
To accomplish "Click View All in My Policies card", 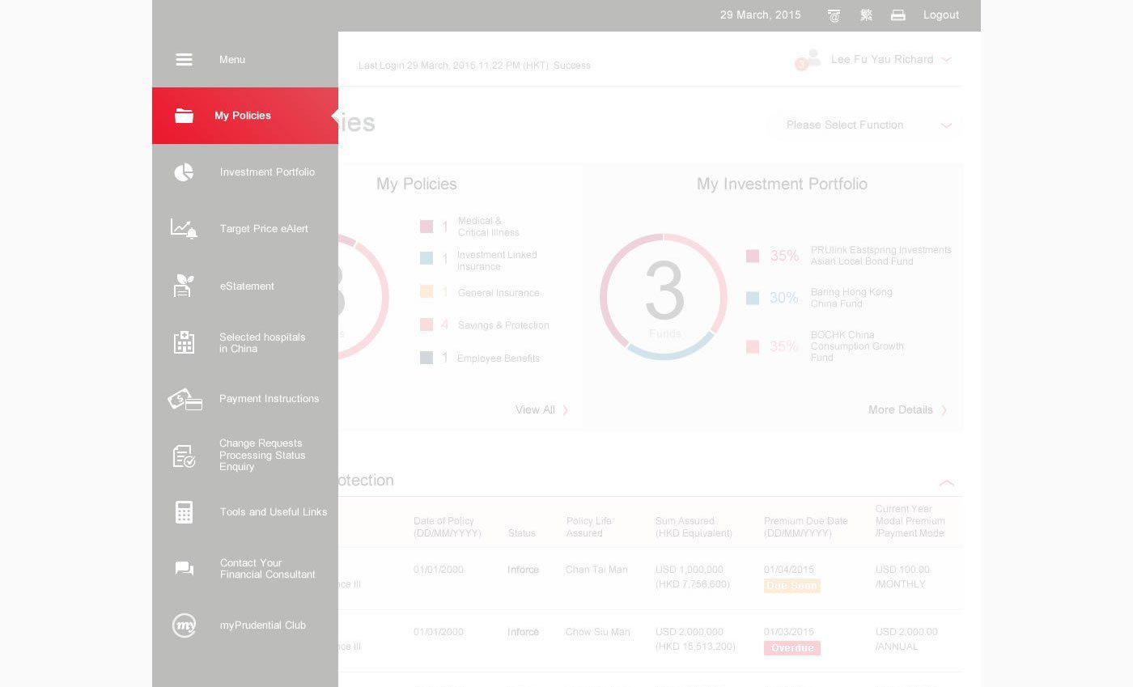I will click(541, 410).
